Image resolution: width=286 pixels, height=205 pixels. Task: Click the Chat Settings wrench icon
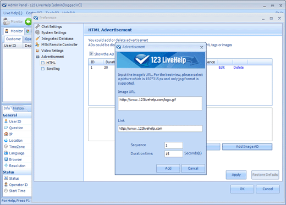click(x=37, y=26)
